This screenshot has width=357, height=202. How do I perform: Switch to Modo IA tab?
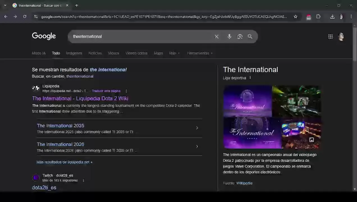39,53
